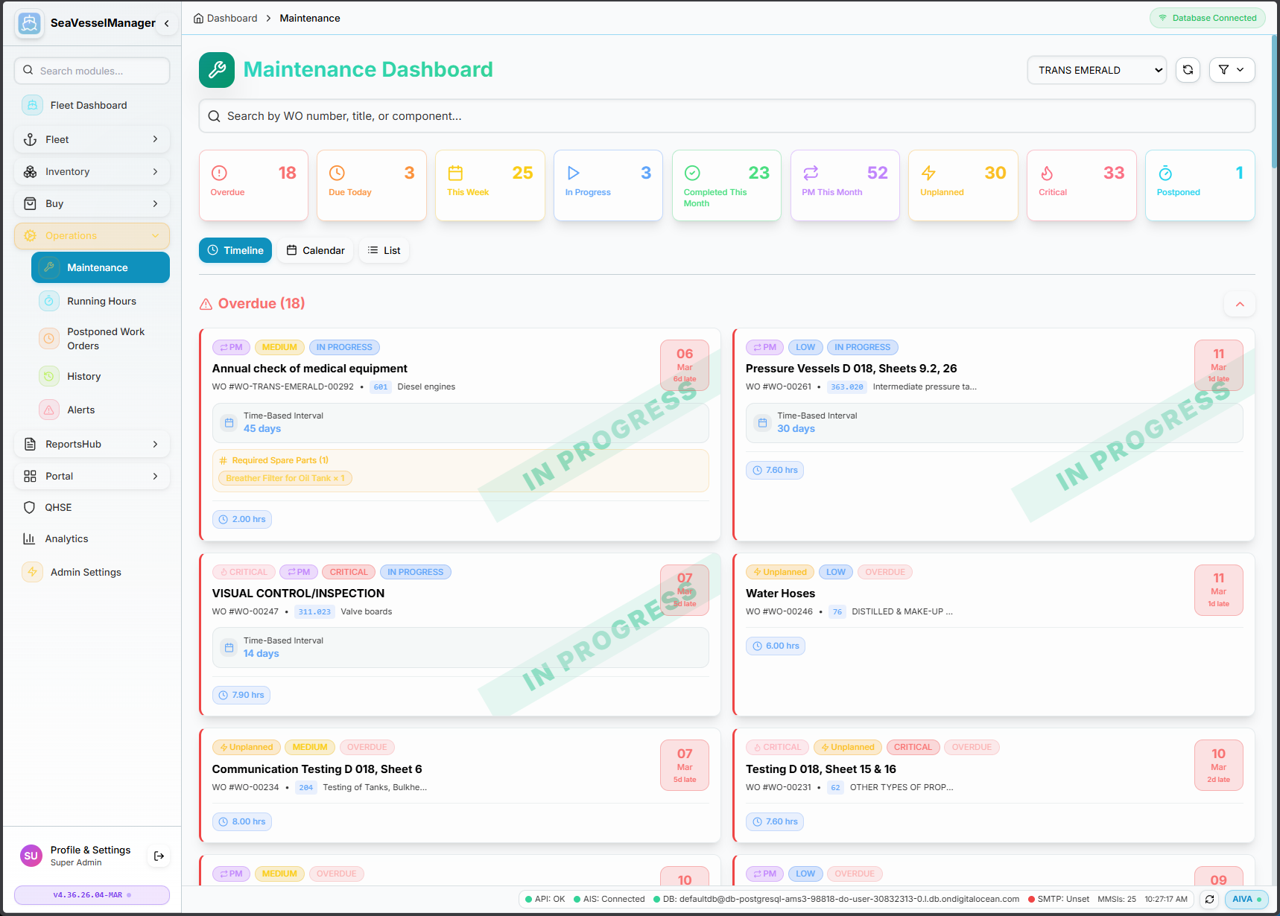Expand the ReportsHub section
The width and height of the screenshot is (1280, 916).
pos(92,444)
